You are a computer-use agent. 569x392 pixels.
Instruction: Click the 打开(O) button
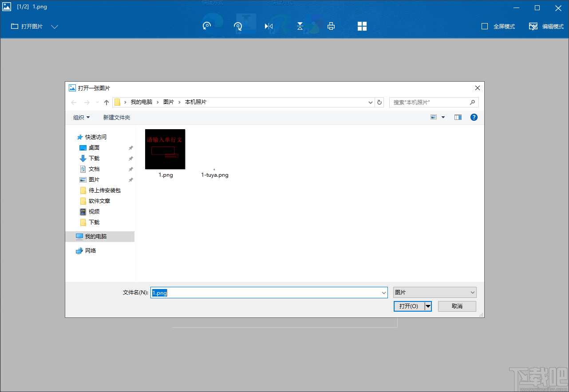pyautogui.click(x=409, y=306)
